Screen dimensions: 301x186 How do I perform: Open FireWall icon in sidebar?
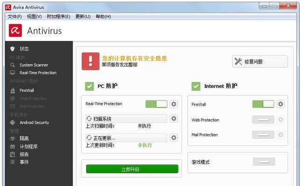click(x=13, y=90)
